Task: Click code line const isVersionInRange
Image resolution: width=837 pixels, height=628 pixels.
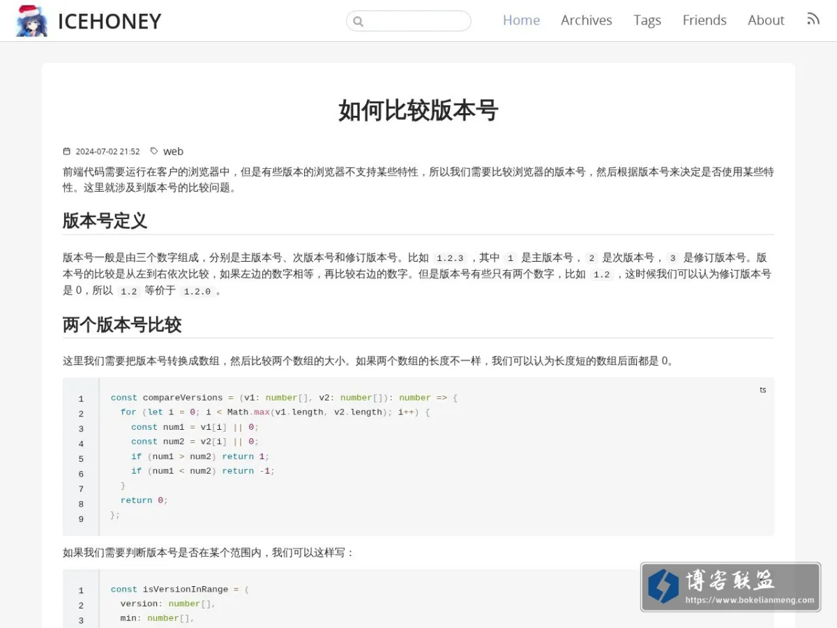Action: click(x=180, y=590)
